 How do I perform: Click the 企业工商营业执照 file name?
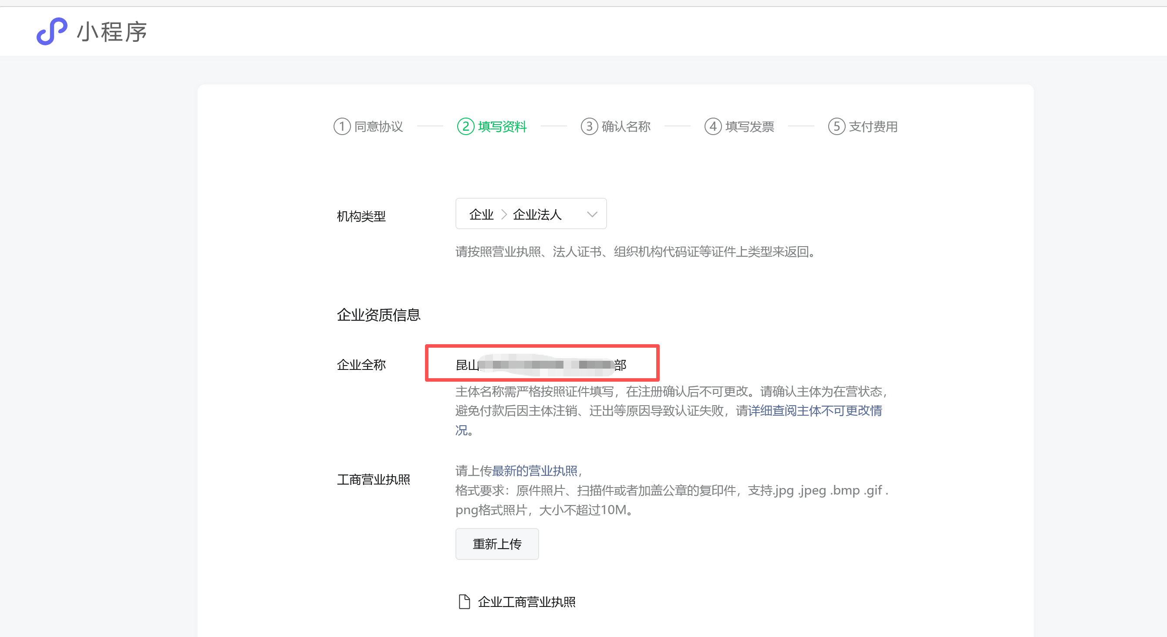click(x=527, y=602)
